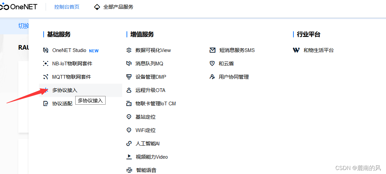Open 视频能力Video service
386x174 pixels.
point(152,157)
